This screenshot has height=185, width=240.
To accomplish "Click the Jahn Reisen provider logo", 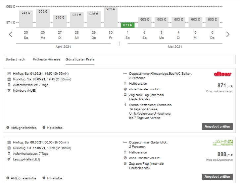I will pos(223,142).
